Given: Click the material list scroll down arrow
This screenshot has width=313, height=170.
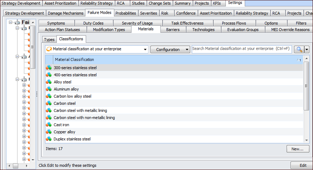Looking at the screenshot, I should [x=307, y=140].
